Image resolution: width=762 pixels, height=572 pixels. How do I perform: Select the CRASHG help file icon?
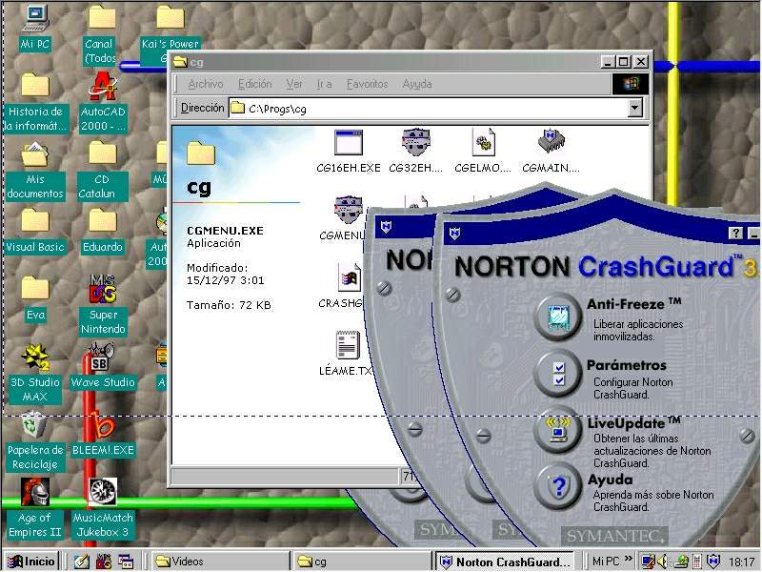350,277
